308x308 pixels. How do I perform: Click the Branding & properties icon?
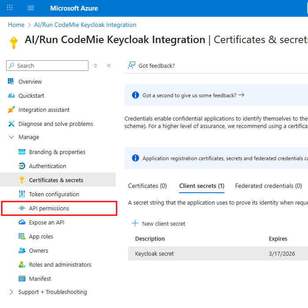(22, 152)
